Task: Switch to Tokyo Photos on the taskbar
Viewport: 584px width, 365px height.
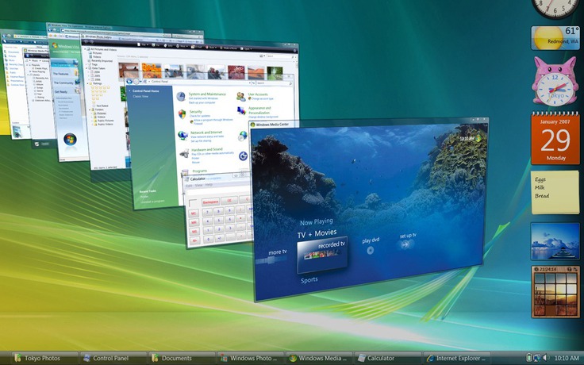Action: (44, 358)
